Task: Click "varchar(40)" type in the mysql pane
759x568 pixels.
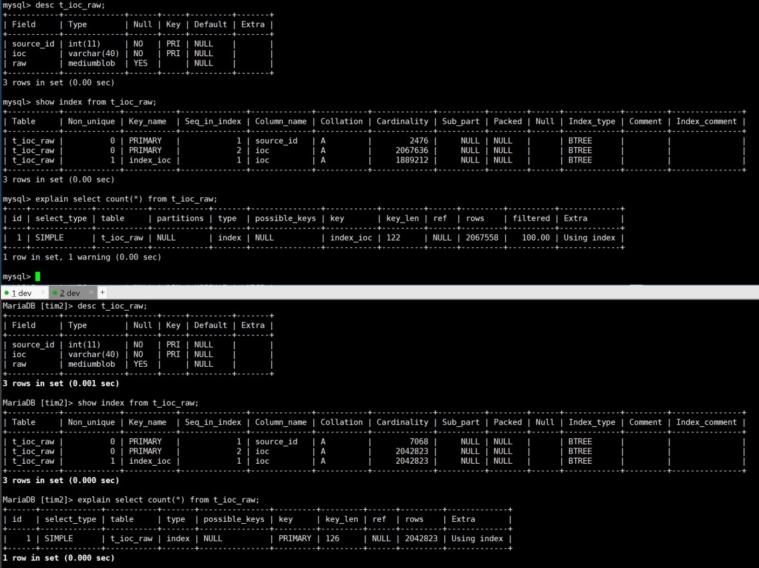Action: pyautogui.click(x=94, y=53)
